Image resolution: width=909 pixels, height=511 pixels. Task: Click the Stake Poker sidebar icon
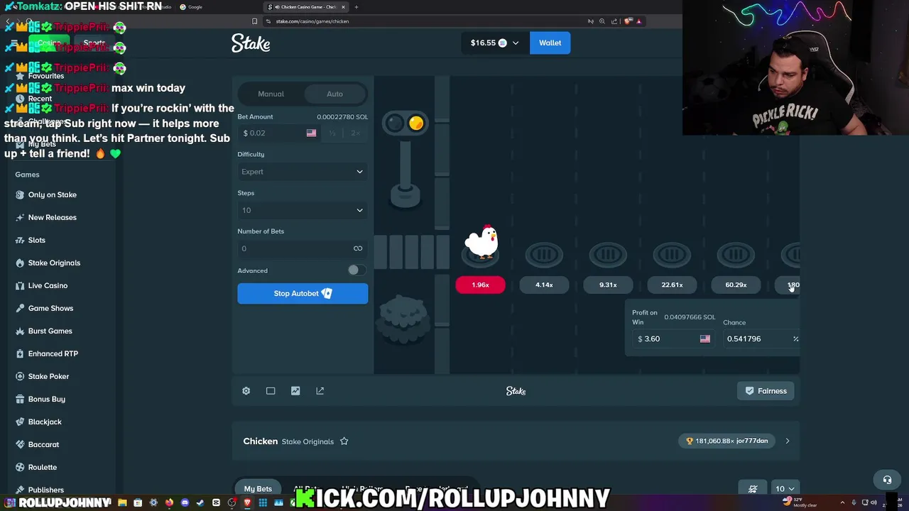(20, 376)
